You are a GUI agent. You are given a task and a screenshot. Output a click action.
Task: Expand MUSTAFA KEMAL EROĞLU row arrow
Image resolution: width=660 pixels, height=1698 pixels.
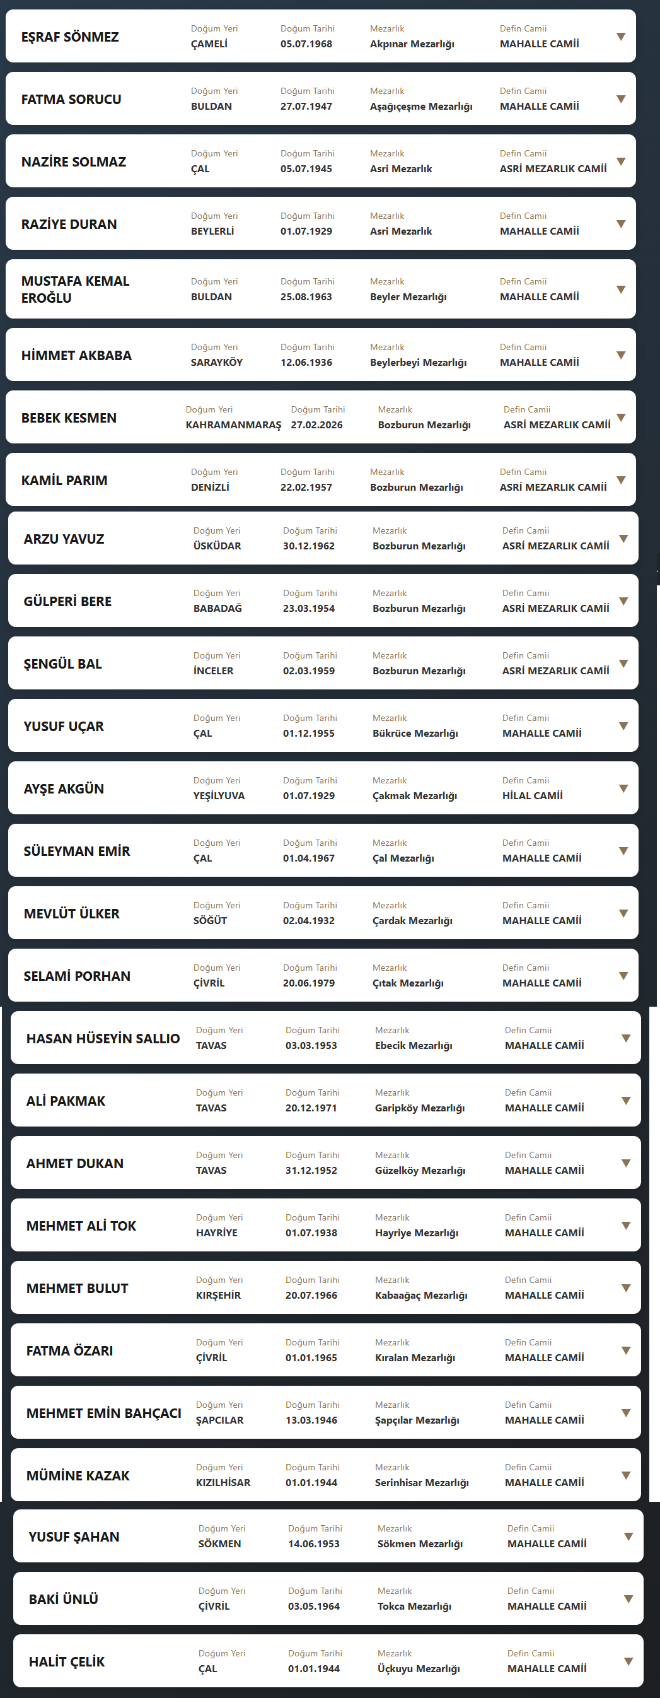point(620,290)
